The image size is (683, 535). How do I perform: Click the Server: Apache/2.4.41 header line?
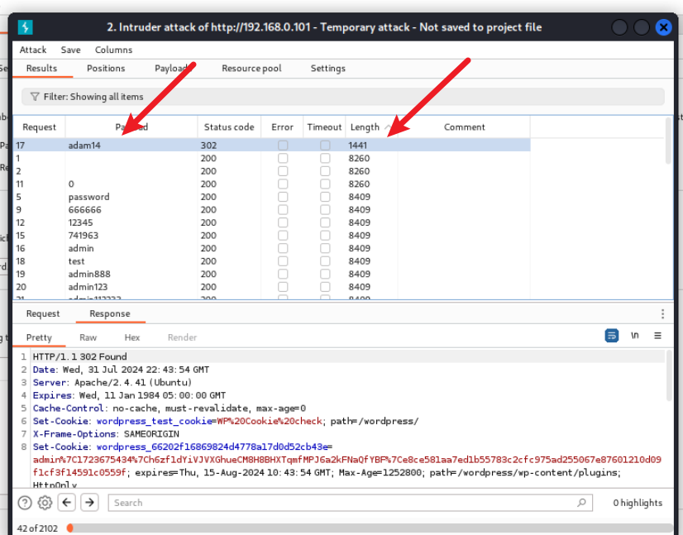pyautogui.click(x=112, y=383)
